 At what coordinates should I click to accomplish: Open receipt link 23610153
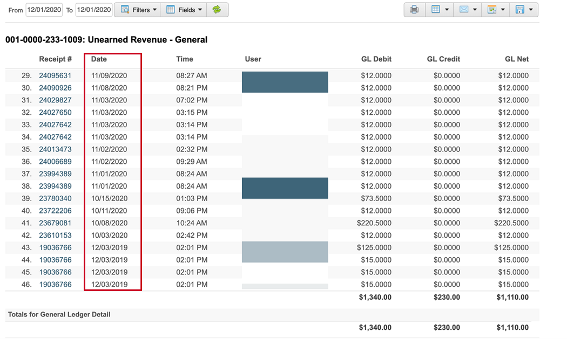(x=55, y=235)
